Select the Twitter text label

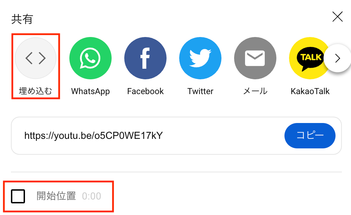pyautogui.click(x=200, y=91)
